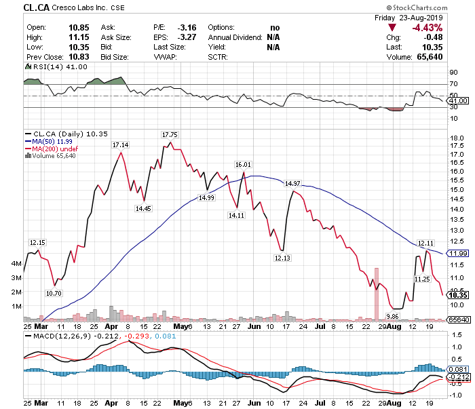
Task: Click the 14.97 peak price label
Action: tap(292, 183)
